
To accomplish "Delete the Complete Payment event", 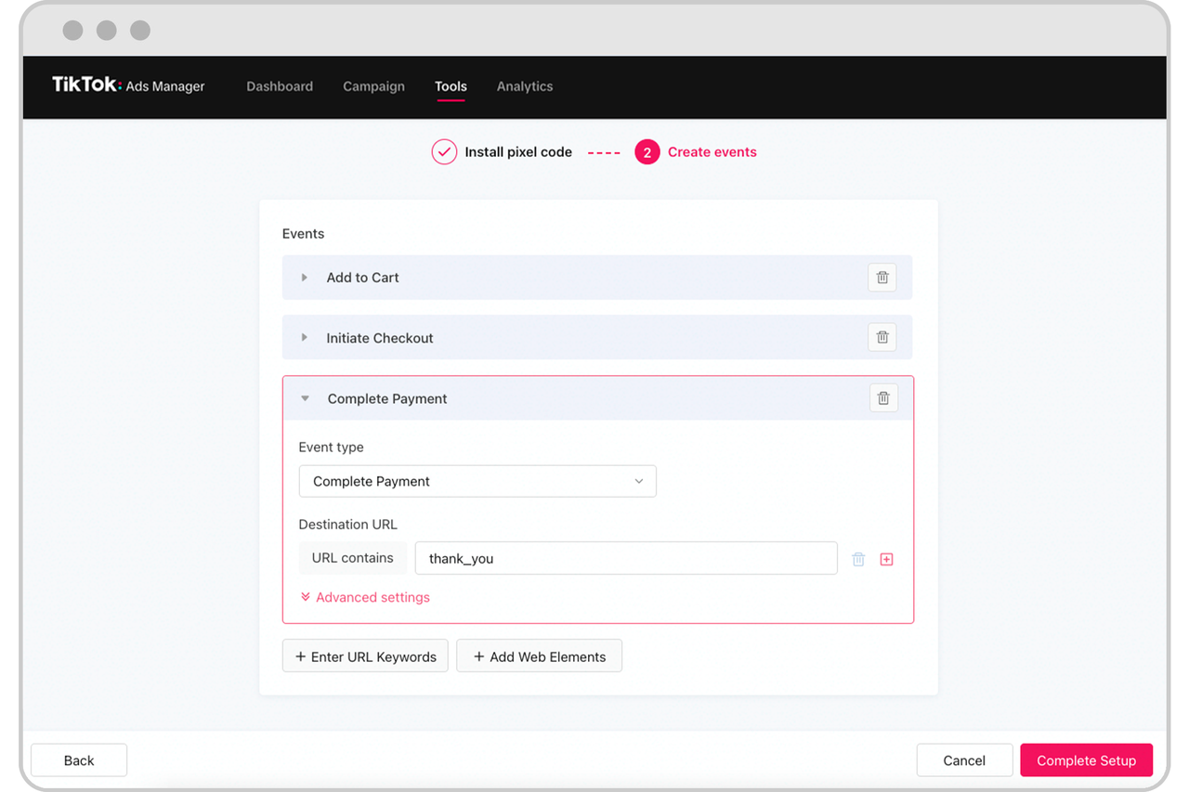I will [882, 398].
